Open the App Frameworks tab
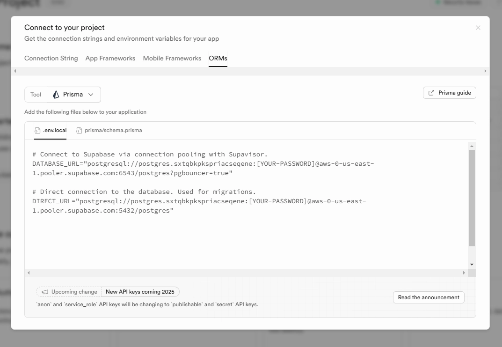502x347 pixels. (x=110, y=59)
